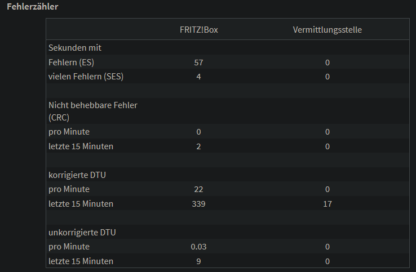
Task: Select Vermittlungsstelle korrigierte DTU value 17
Action: [328, 204]
